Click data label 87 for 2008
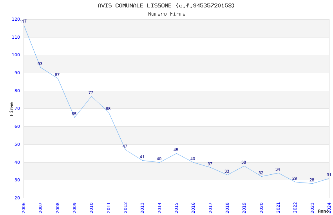This screenshot has width=333, height=215. click(57, 75)
